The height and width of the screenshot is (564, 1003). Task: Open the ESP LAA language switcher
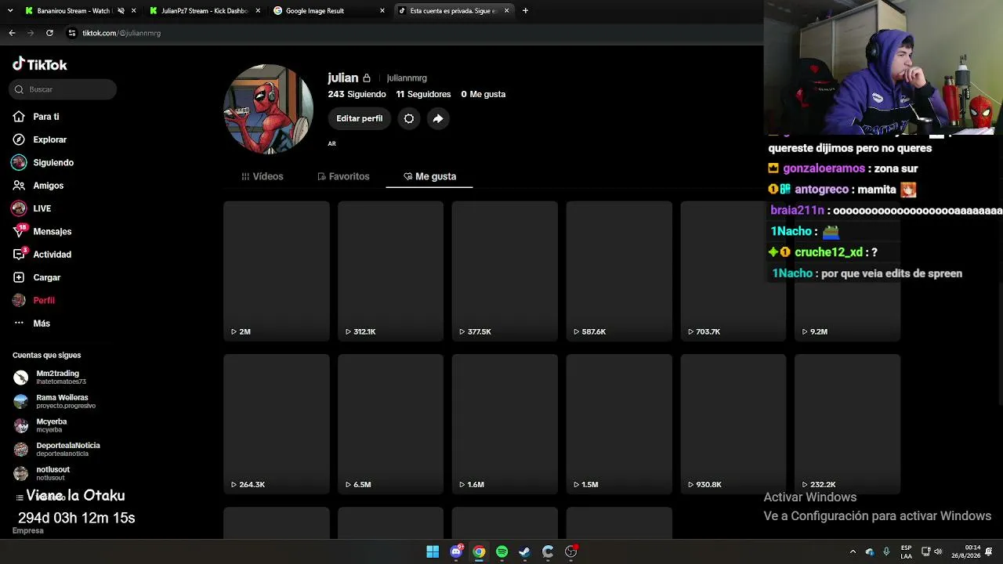tap(906, 551)
